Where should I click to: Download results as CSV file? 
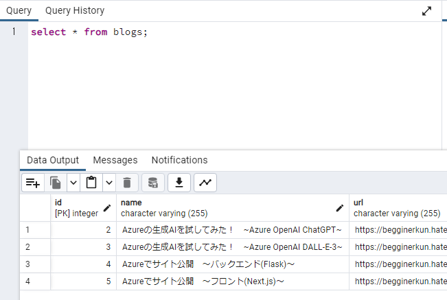click(179, 183)
